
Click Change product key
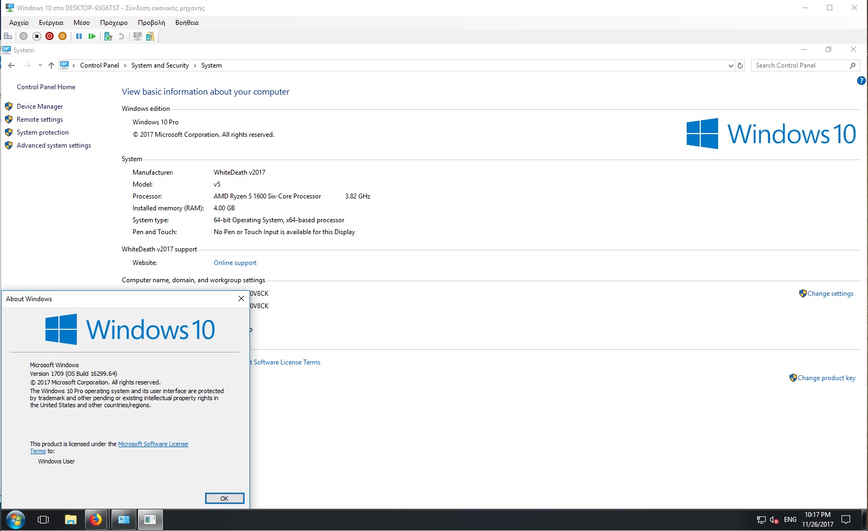(826, 378)
